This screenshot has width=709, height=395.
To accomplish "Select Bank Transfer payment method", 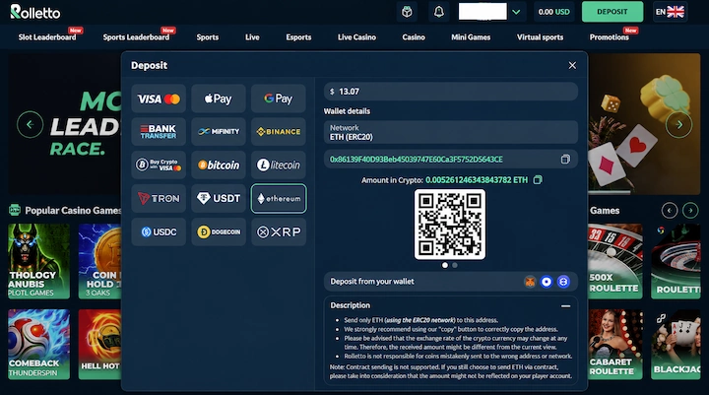I will [159, 132].
